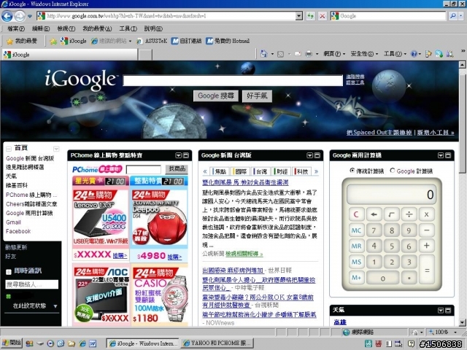Switch to YAHOO 和 PCHOME taskbar window
The image size is (467, 350).
(x=217, y=343)
